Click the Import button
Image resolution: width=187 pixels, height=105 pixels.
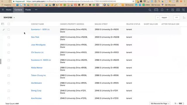point(164,17)
